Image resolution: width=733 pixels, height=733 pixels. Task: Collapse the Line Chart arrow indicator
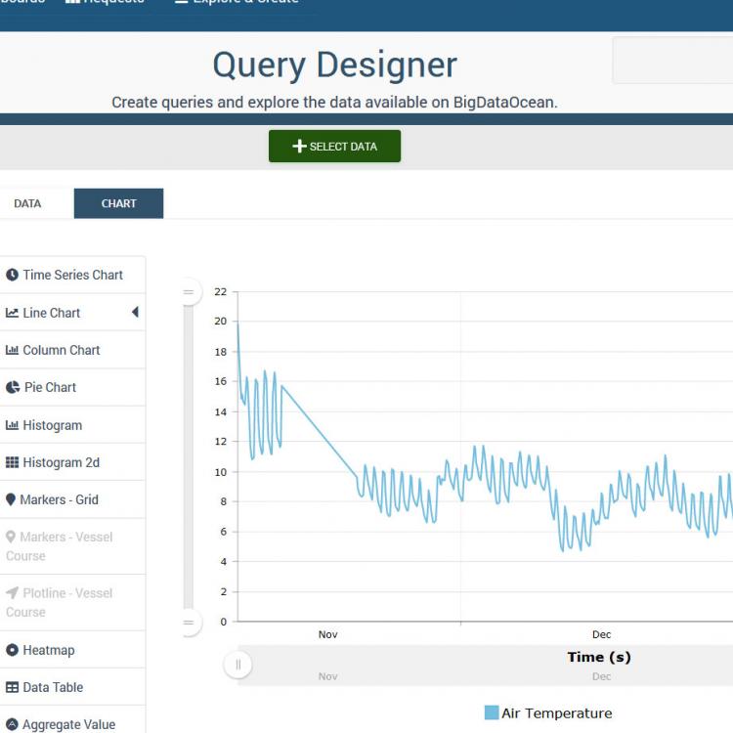[x=135, y=312]
